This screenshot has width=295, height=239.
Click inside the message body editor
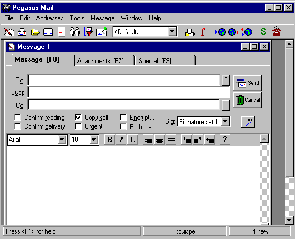click(133, 185)
